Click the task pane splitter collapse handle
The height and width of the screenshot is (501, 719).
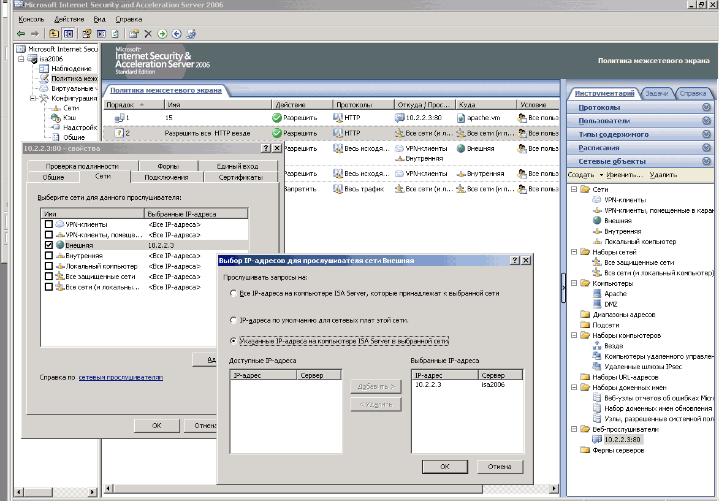click(x=563, y=288)
